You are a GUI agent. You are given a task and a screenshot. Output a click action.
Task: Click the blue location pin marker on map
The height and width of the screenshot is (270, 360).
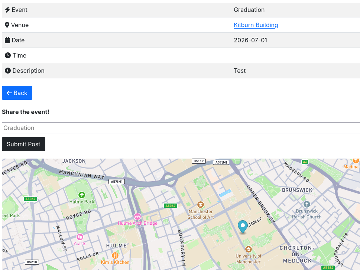pyautogui.click(x=243, y=226)
